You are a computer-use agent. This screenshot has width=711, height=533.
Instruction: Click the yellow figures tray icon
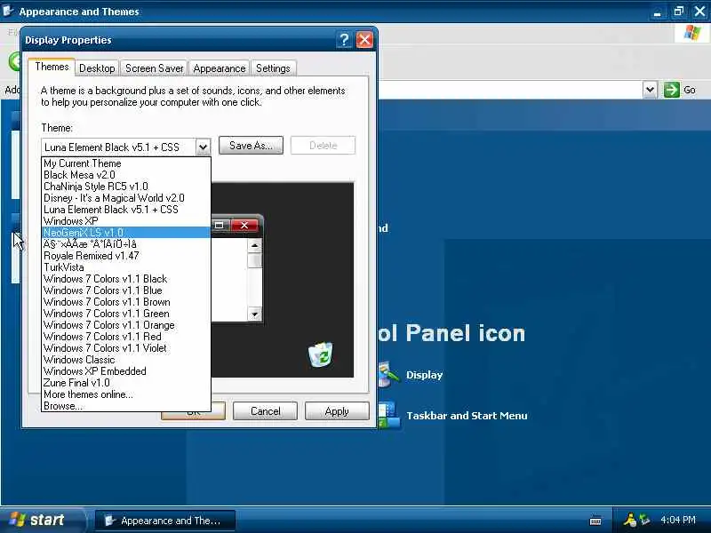click(x=629, y=520)
